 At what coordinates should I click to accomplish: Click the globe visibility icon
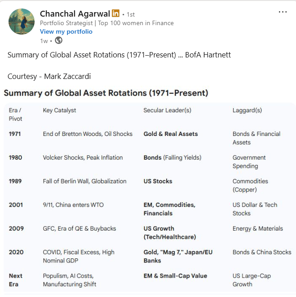coord(58,40)
